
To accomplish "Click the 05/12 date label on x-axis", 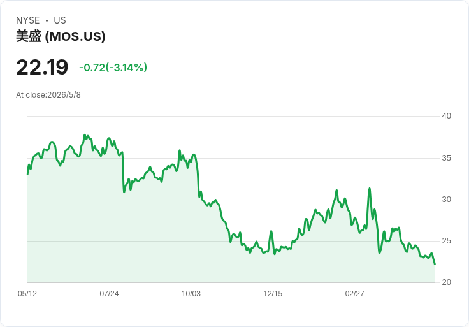I will coord(27,294).
